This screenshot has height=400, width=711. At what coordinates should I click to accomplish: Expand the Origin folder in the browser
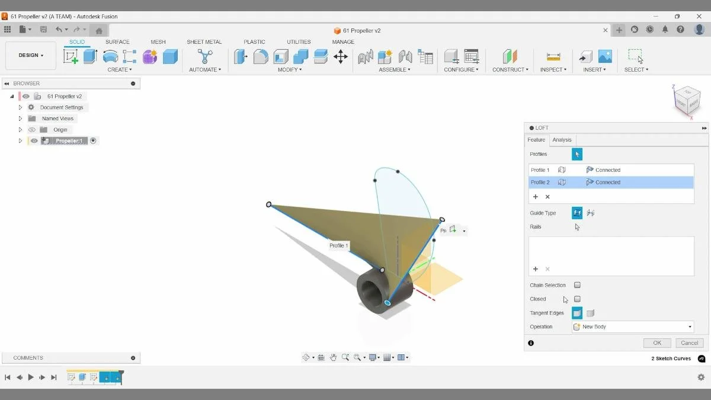(20, 129)
